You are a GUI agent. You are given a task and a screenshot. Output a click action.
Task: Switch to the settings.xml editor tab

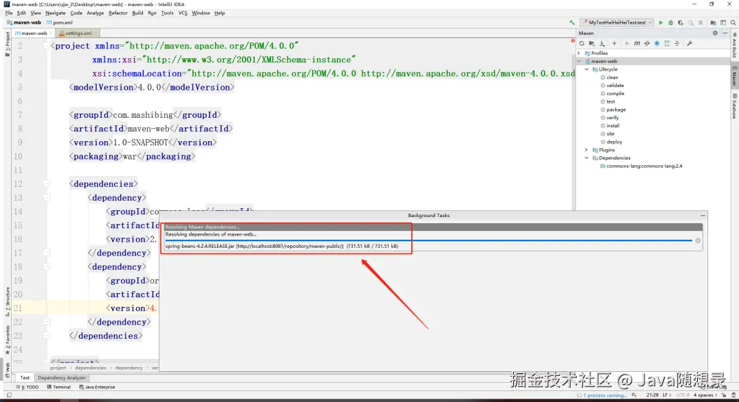pyautogui.click(x=78, y=33)
